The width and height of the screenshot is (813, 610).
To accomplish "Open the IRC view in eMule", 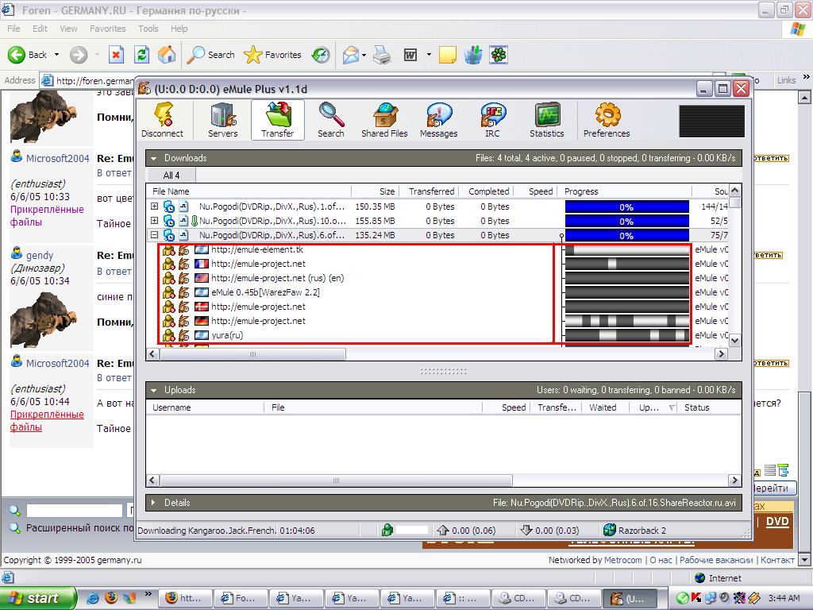I will (x=492, y=120).
